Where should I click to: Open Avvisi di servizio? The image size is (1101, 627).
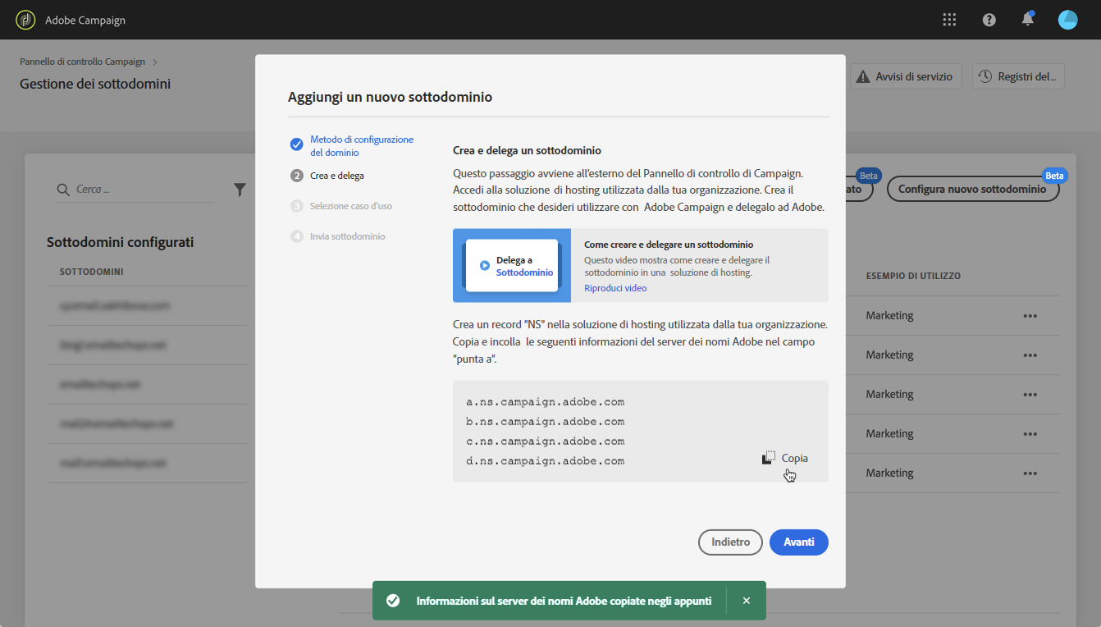tap(906, 76)
